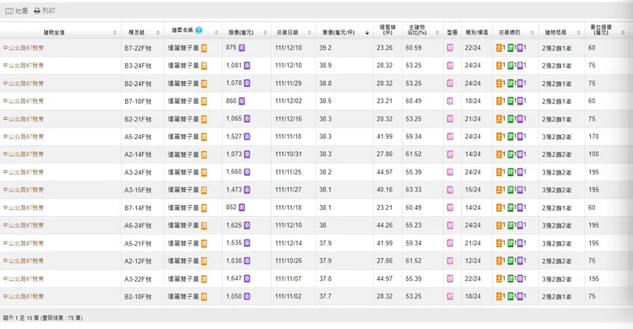This screenshot has height=329, width=633.
Task: Click orange 土 land icon in row B7-22F號
Action: pos(499,47)
